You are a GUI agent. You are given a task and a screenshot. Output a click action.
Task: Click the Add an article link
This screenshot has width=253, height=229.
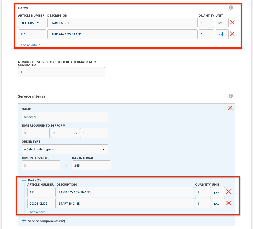tap(29, 45)
